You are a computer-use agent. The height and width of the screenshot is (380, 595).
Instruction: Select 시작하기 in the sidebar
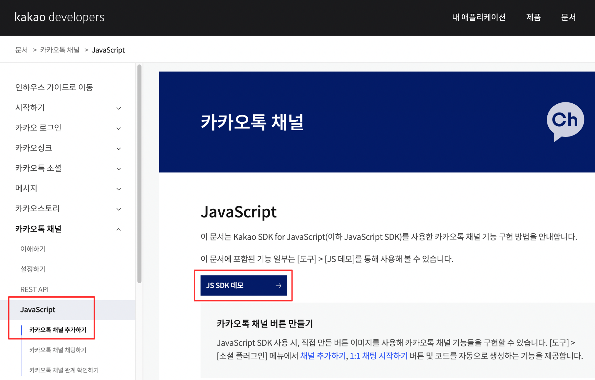(30, 108)
